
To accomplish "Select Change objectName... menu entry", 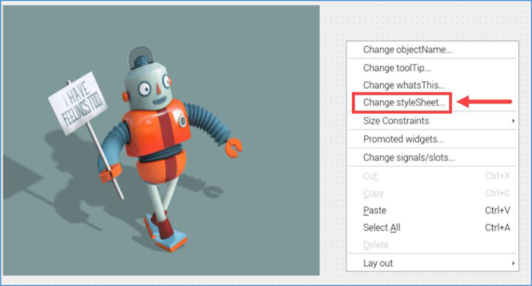I will pos(432,50).
